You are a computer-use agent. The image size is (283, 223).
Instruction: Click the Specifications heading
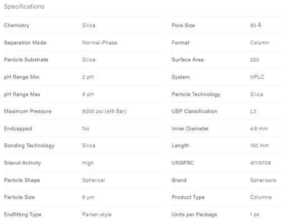point(24,7)
